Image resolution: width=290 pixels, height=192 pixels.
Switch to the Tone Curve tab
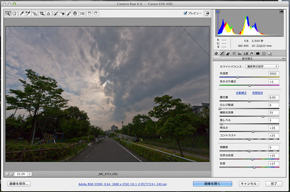point(222,53)
